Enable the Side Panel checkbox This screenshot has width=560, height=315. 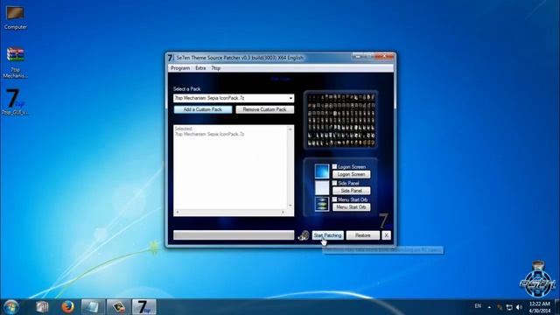pyautogui.click(x=334, y=183)
